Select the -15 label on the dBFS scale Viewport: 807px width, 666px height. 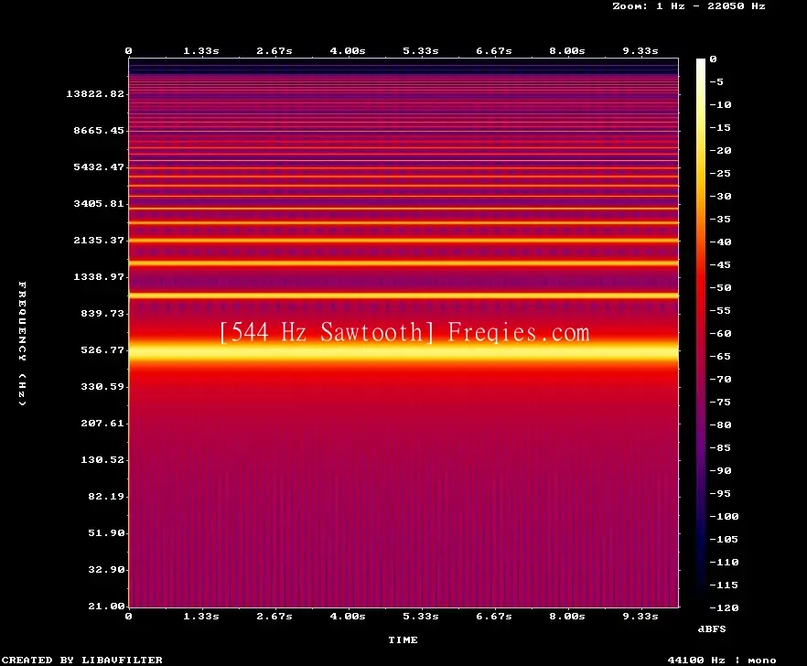point(721,128)
